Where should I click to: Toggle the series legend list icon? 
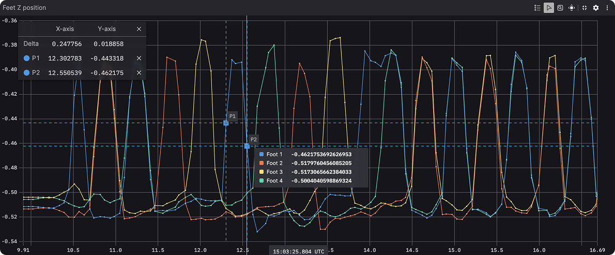tap(537, 8)
